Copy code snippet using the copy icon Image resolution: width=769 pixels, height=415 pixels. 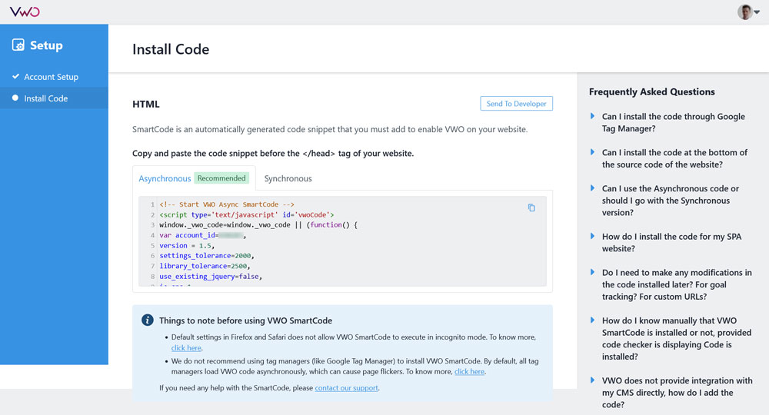[x=531, y=207]
